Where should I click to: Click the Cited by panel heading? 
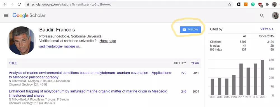click(x=216, y=29)
